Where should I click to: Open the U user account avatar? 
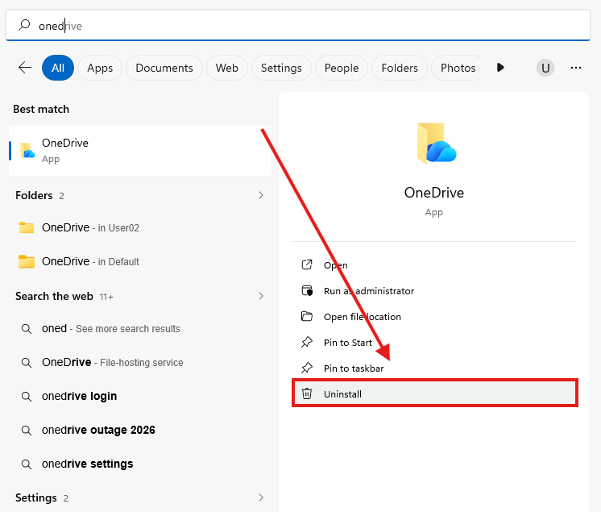click(x=545, y=68)
